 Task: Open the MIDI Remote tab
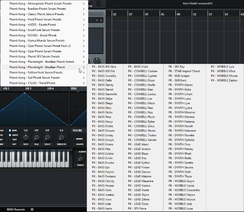16,209
